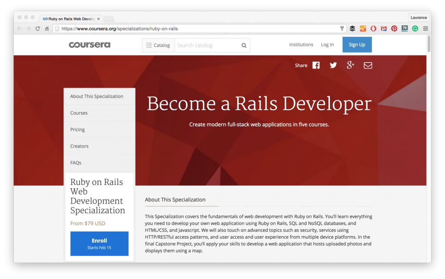Open the Buffer stack extension icon
The height and width of the screenshot is (279, 445).
(352, 29)
